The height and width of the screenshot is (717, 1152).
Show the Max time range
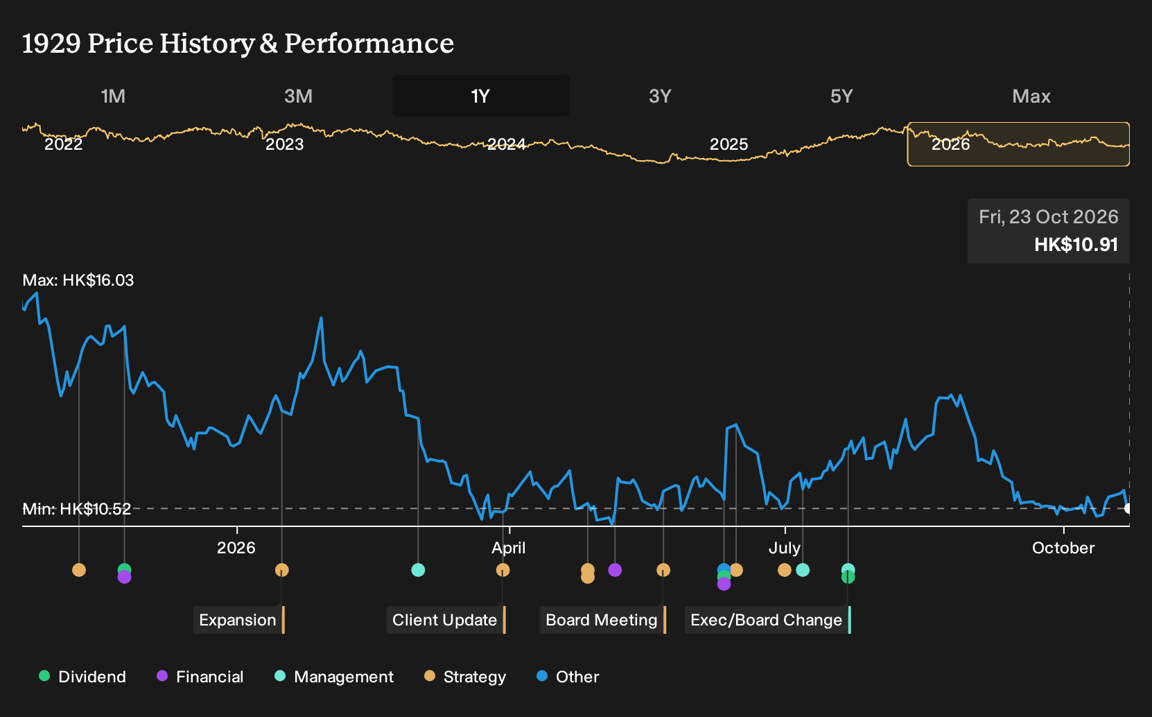pos(1031,96)
